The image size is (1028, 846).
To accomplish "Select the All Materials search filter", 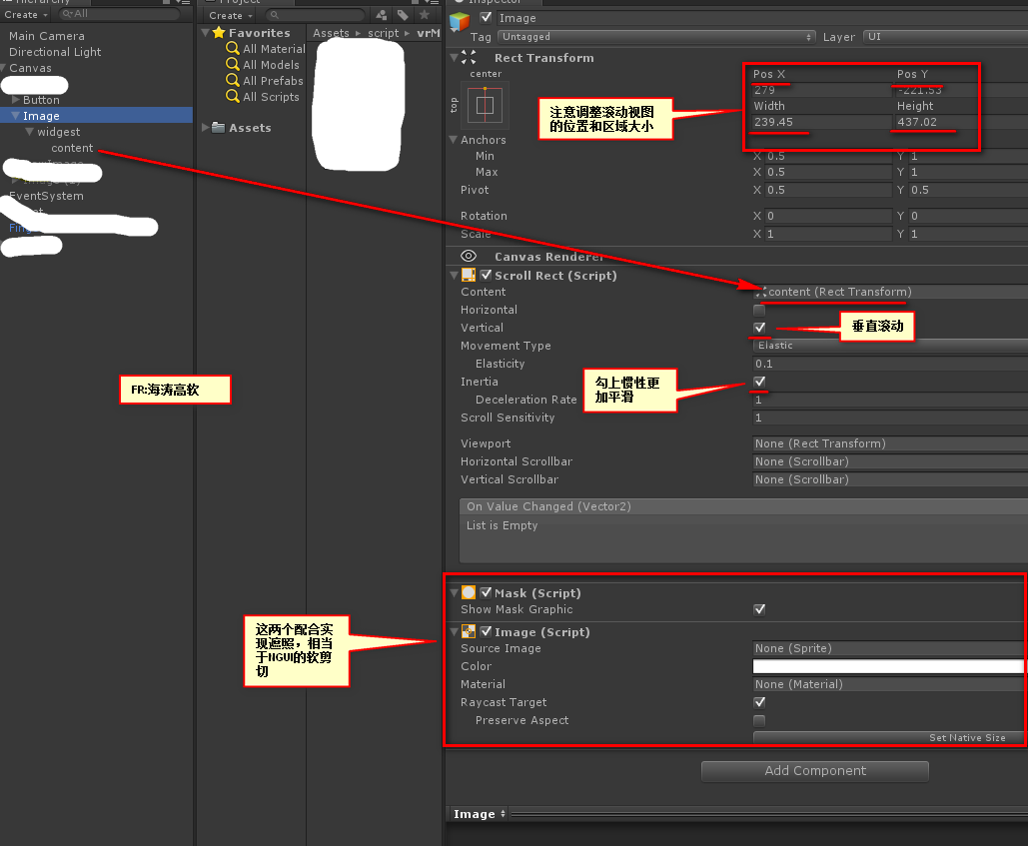I will click(x=266, y=49).
